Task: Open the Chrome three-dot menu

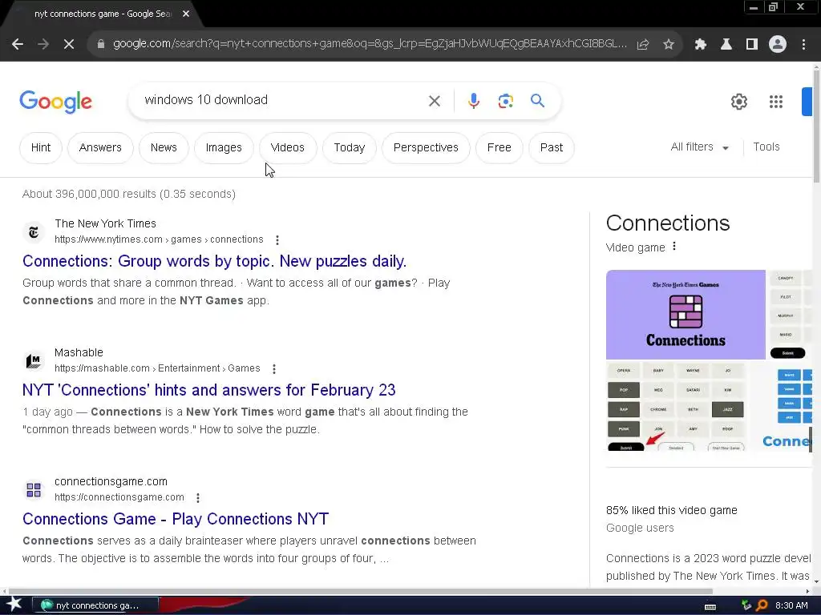Action: click(803, 45)
